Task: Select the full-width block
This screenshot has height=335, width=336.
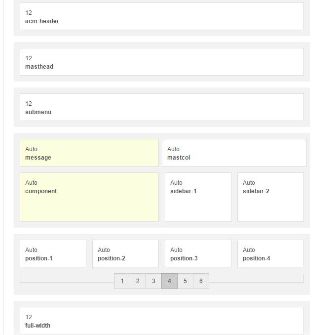Action: [161, 321]
